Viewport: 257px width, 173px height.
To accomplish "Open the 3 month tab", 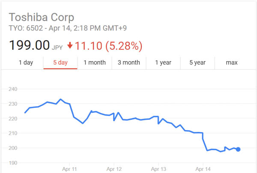I will [x=129, y=63].
